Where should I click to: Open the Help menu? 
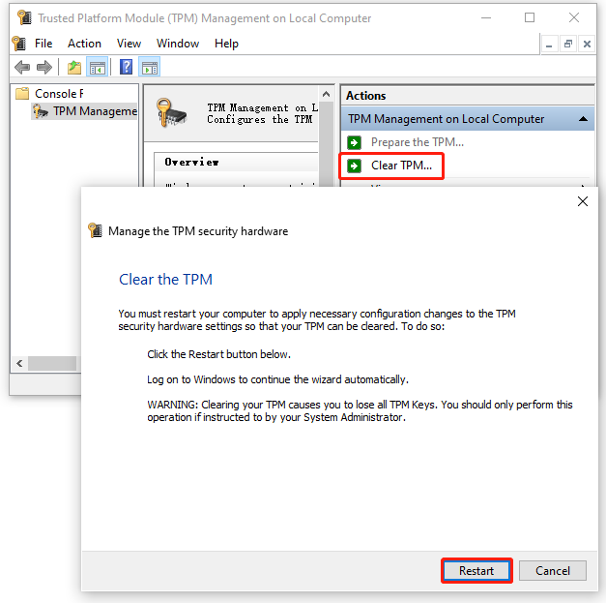[226, 44]
